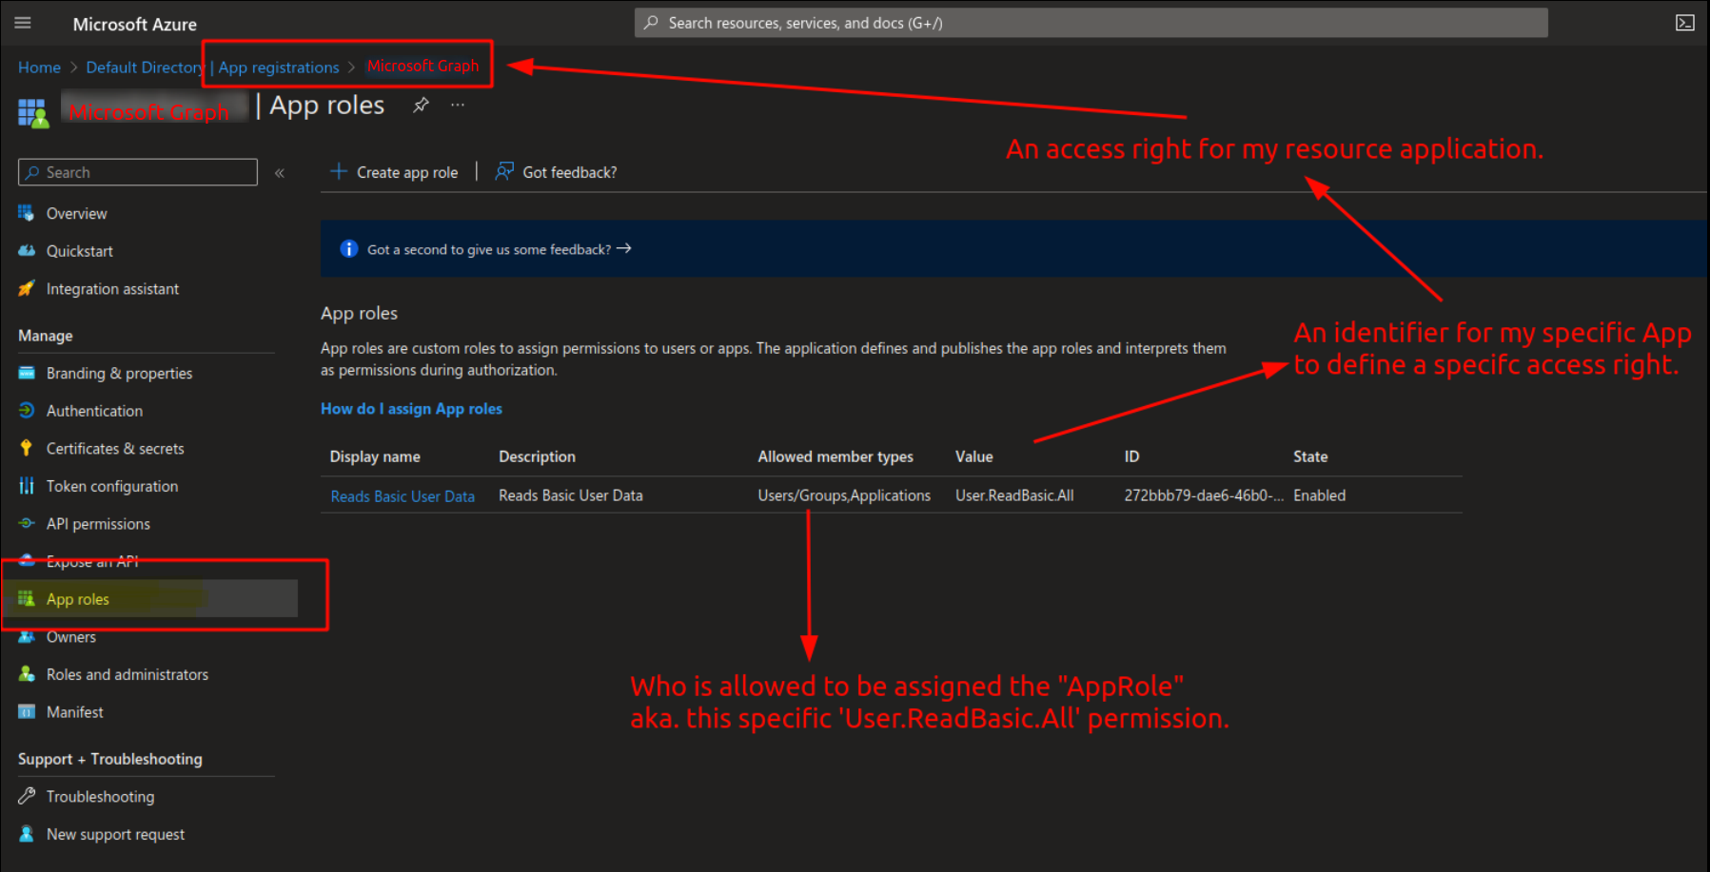
Task: Open the Azure Cloud Shell
Action: [1684, 22]
